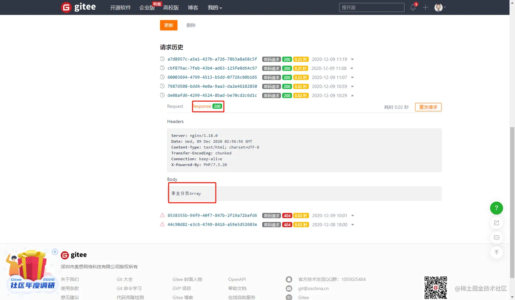
Task: Focus the 搜开源 search field
Action: click(372, 7)
